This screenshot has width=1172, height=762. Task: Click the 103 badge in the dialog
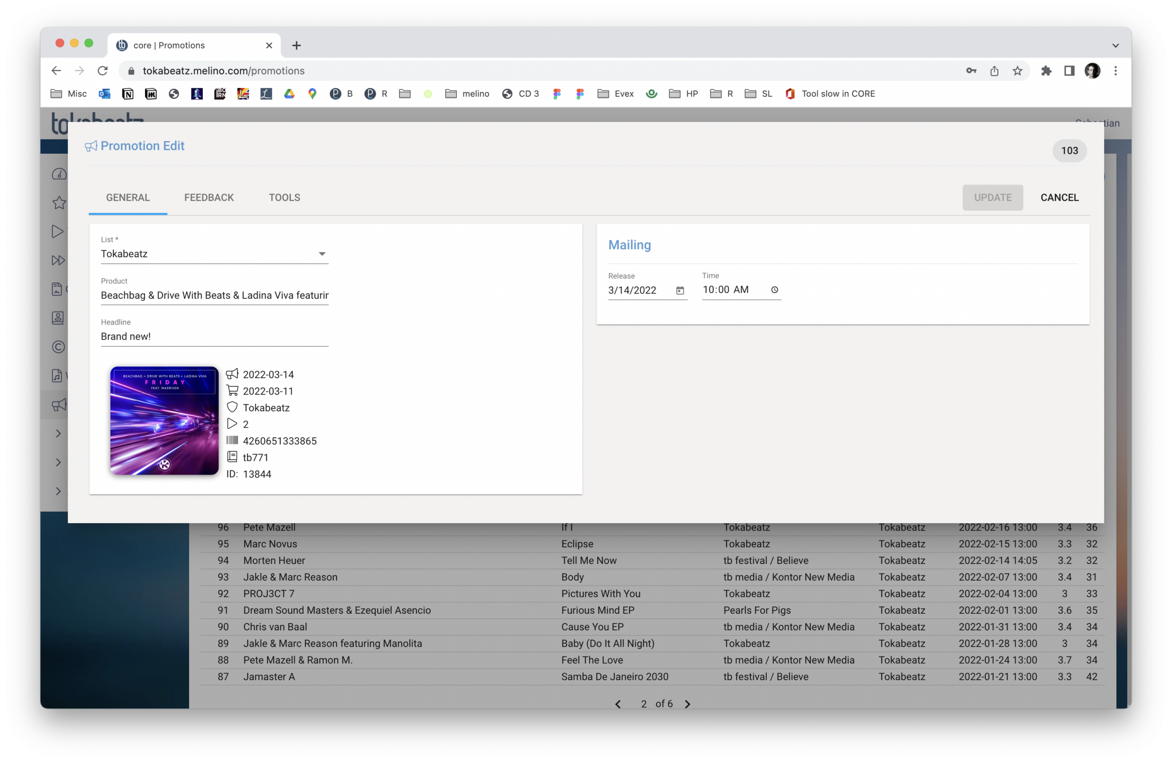click(1069, 151)
